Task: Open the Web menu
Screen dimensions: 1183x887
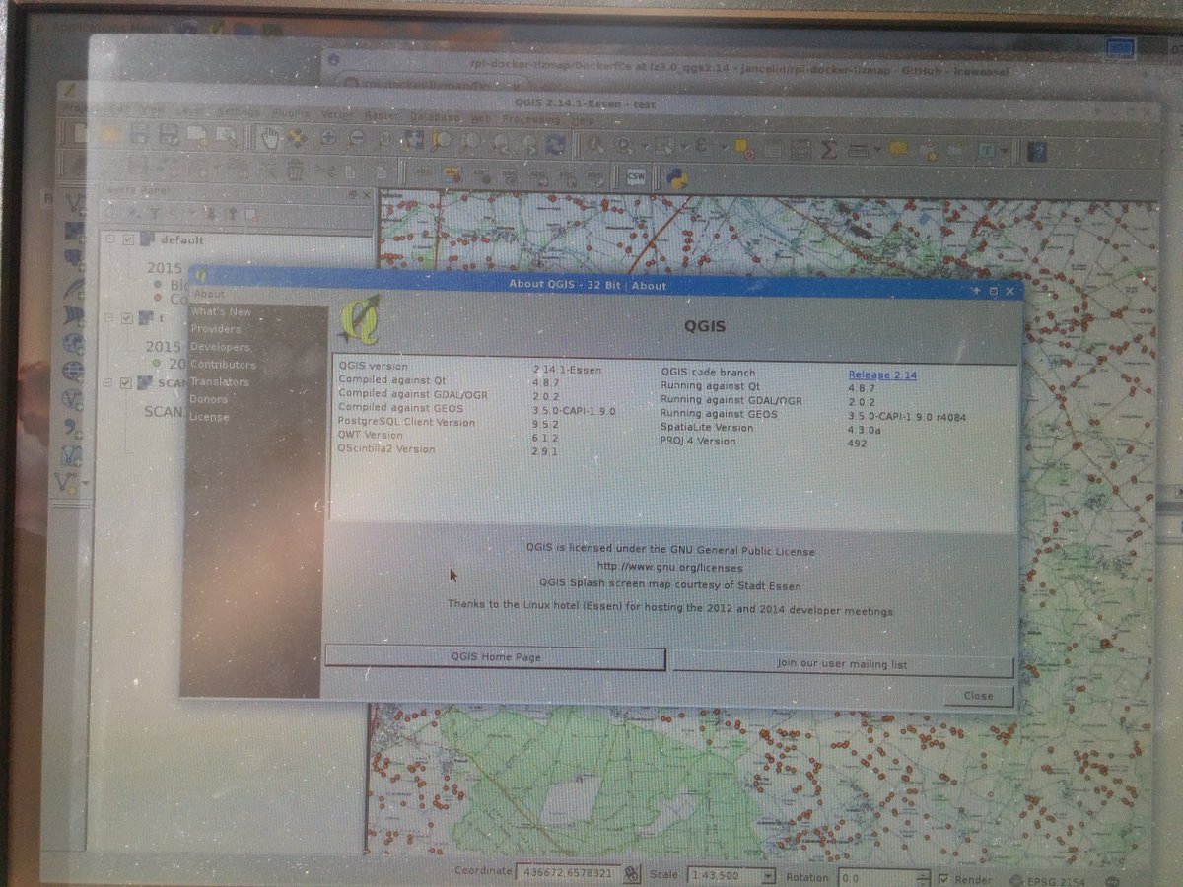Action: click(480, 117)
